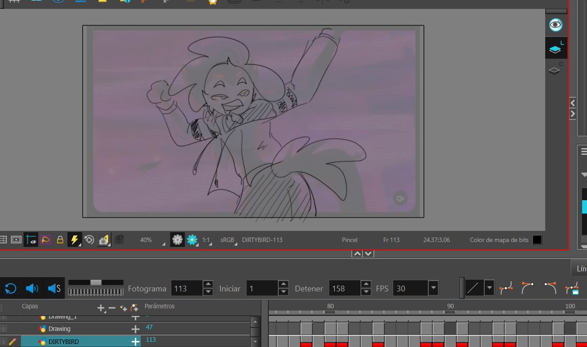
Task: Toggle the lightning bolt preview mode icon
Action: [74, 240]
